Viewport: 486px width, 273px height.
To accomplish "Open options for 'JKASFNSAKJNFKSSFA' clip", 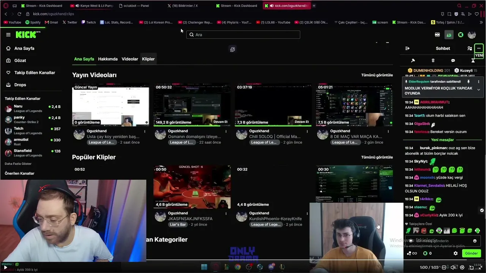I will click(226, 213).
